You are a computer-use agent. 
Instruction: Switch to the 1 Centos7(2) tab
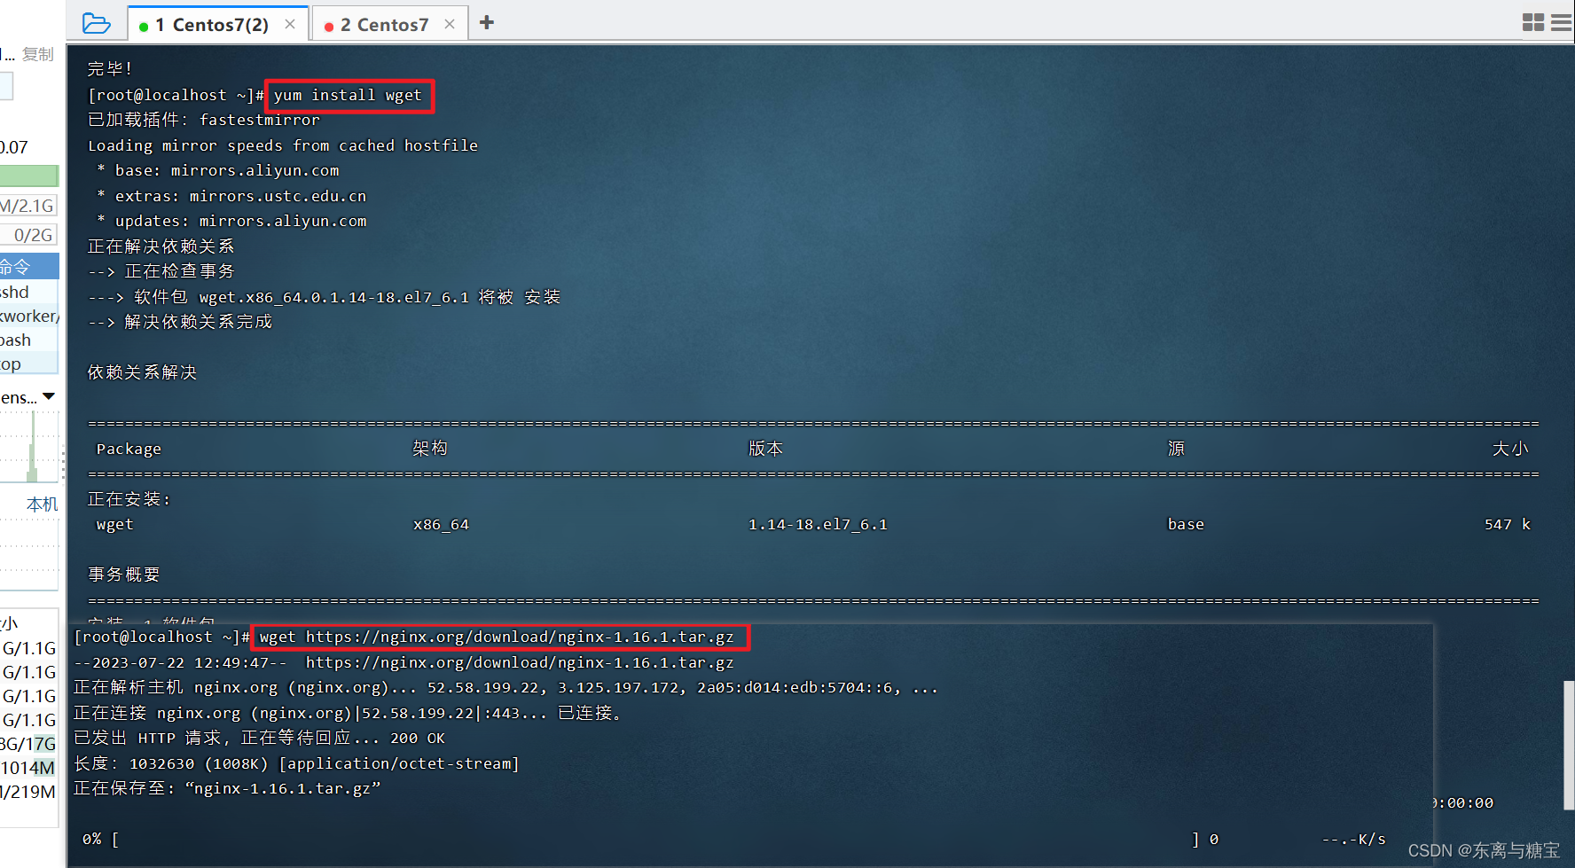click(211, 25)
